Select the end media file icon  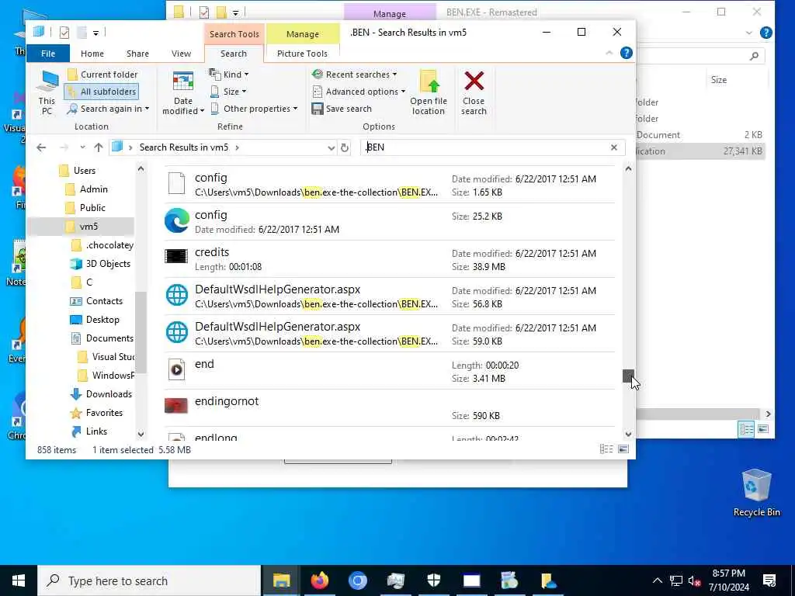point(176,369)
